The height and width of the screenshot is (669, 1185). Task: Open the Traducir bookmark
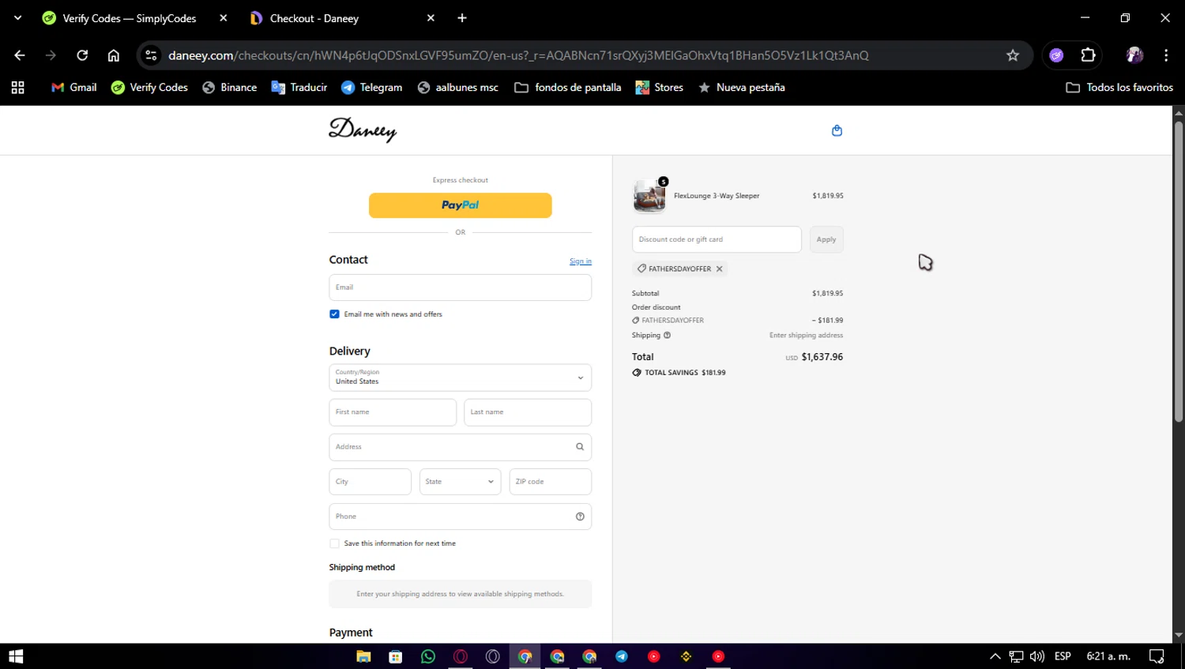click(x=299, y=88)
